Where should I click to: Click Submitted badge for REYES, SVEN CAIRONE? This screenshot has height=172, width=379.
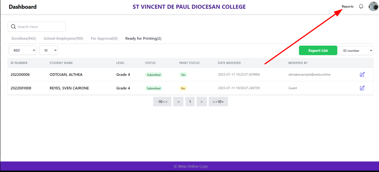(x=154, y=88)
